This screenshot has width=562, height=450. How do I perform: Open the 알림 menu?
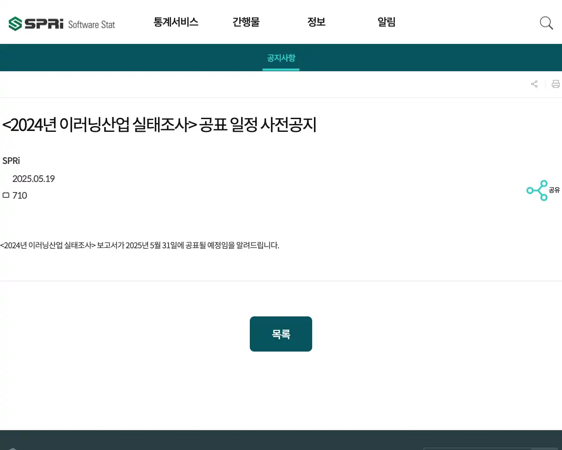(x=386, y=22)
